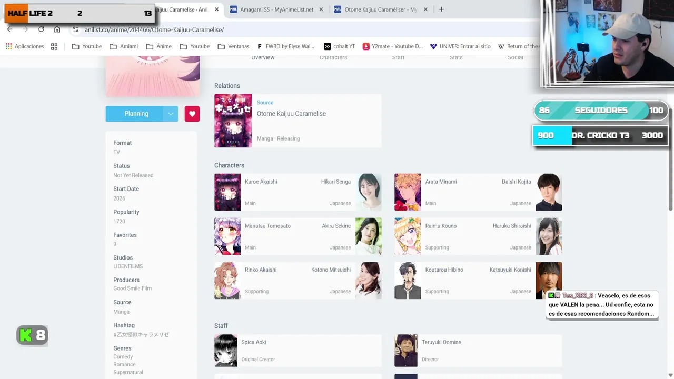Open the LIDENFILMS studio link
Screen dimensions: 674x379
[128, 266]
